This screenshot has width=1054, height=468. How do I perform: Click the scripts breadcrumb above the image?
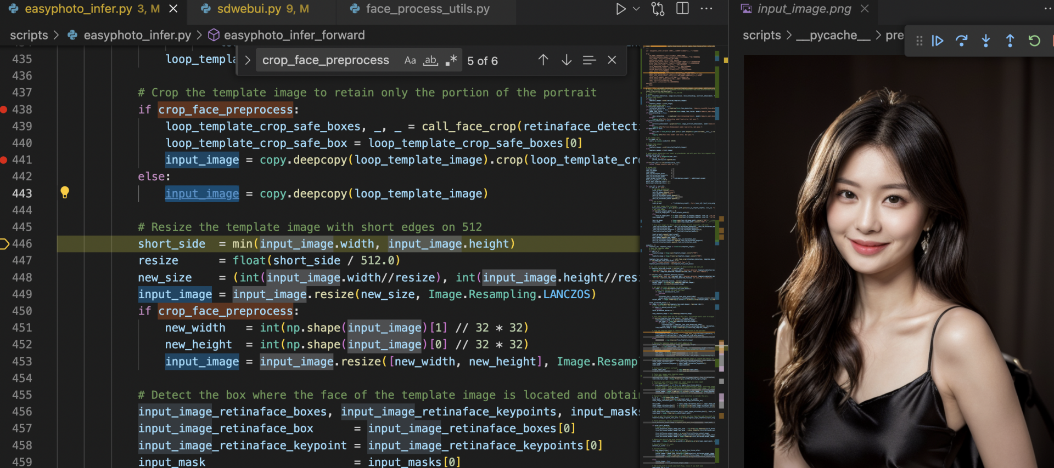tap(761, 35)
